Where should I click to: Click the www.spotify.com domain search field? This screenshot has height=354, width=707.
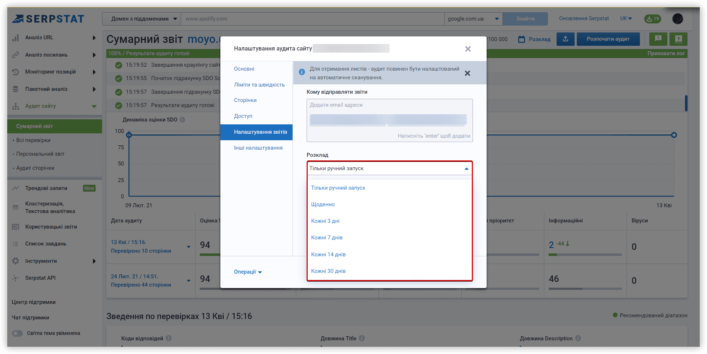tap(313, 19)
